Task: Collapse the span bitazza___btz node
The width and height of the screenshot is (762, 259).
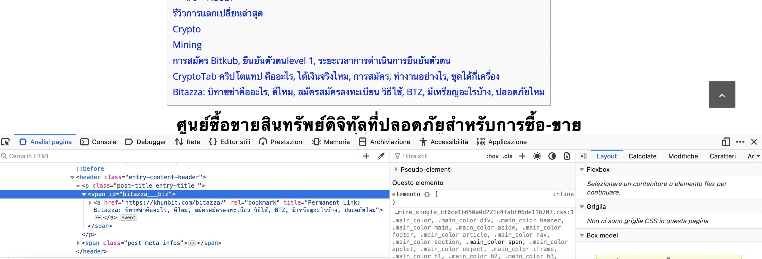Action: click(84, 194)
